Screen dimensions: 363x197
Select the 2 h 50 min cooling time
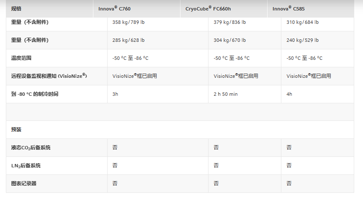coord(225,94)
